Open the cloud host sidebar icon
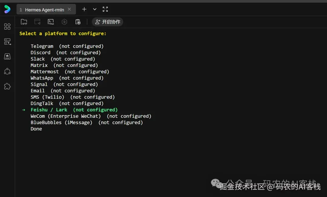This screenshot has height=197, width=327. point(7,57)
